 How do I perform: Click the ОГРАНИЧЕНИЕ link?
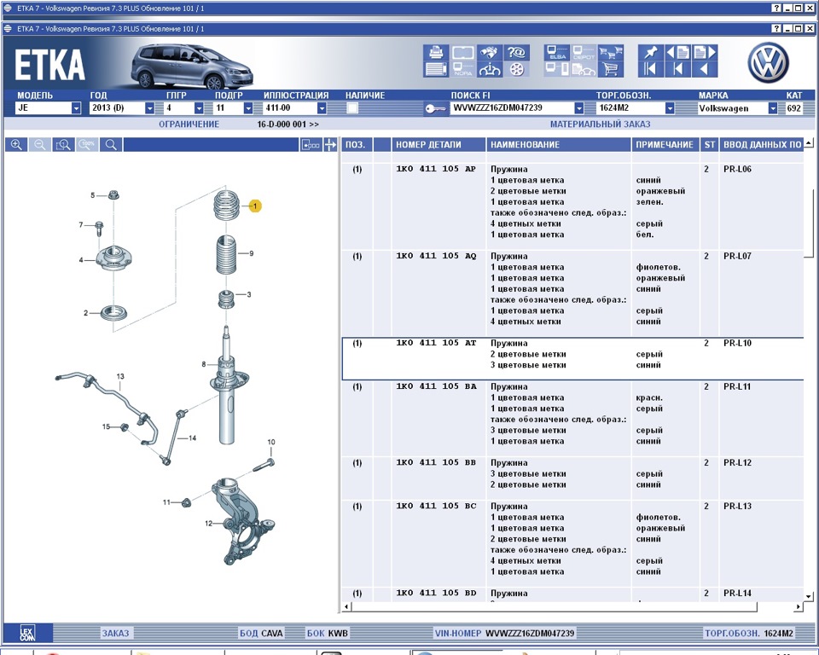(x=189, y=125)
